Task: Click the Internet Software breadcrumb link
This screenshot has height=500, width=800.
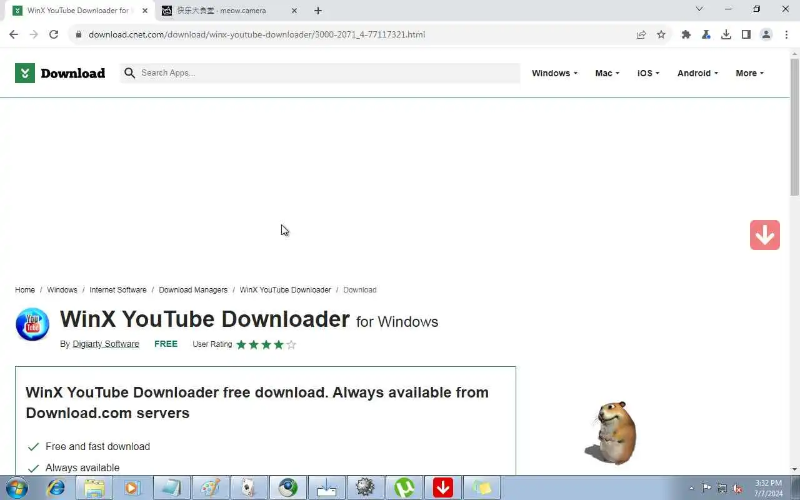Action: (x=118, y=290)
